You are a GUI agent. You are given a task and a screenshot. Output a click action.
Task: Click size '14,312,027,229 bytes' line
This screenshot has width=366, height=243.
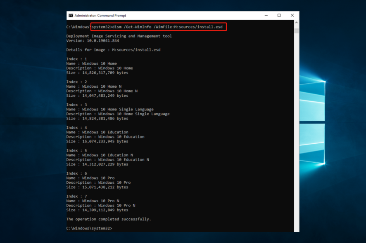pyautogui.click(x=97, y=164)
